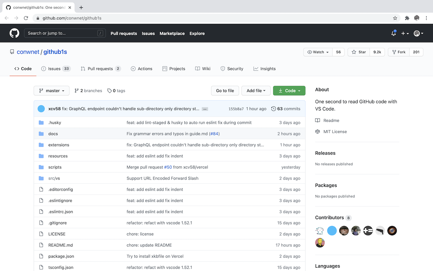Click the GitHub logo in the navbar
Screen dimensions: 433x271
(14, 33)
